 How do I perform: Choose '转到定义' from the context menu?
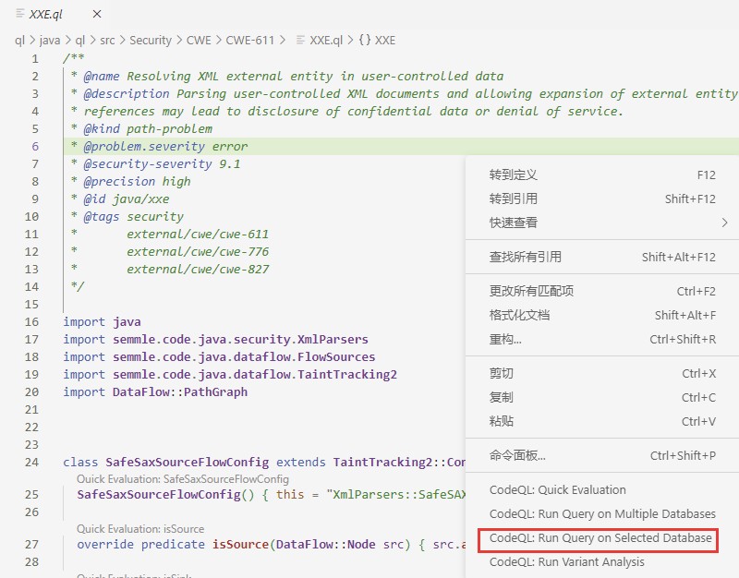click(x=602, y=175)
